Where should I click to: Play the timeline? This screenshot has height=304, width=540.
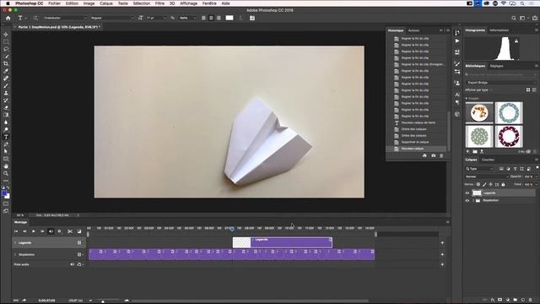pos(34,231)
